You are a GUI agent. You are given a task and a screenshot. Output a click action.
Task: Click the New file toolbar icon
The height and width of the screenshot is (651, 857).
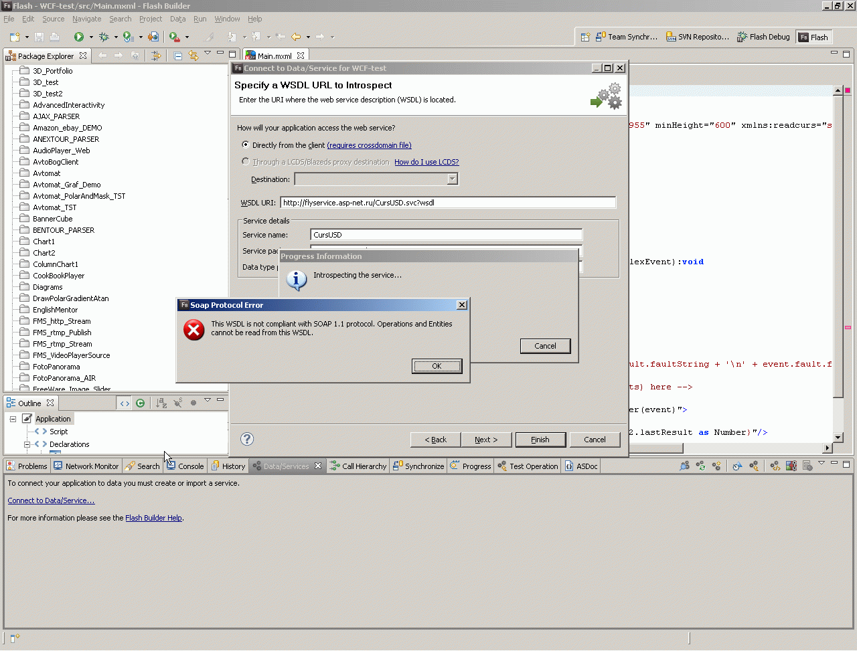point(15,37)
